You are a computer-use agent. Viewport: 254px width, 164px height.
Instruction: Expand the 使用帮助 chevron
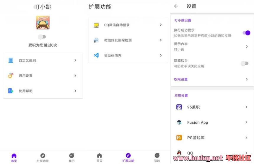[x=75, y=91]
